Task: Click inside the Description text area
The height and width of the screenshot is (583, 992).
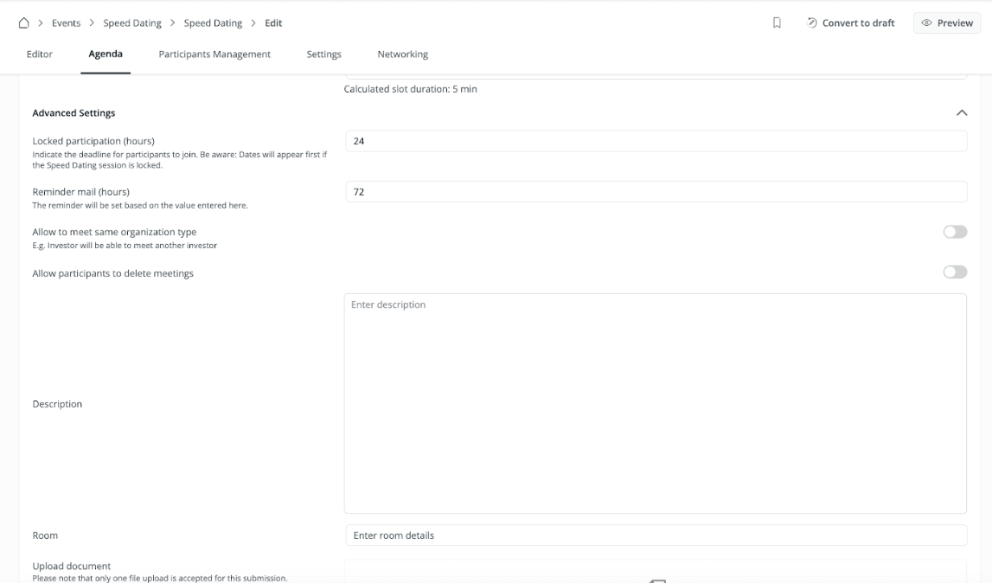Action: tap(655, 403)
